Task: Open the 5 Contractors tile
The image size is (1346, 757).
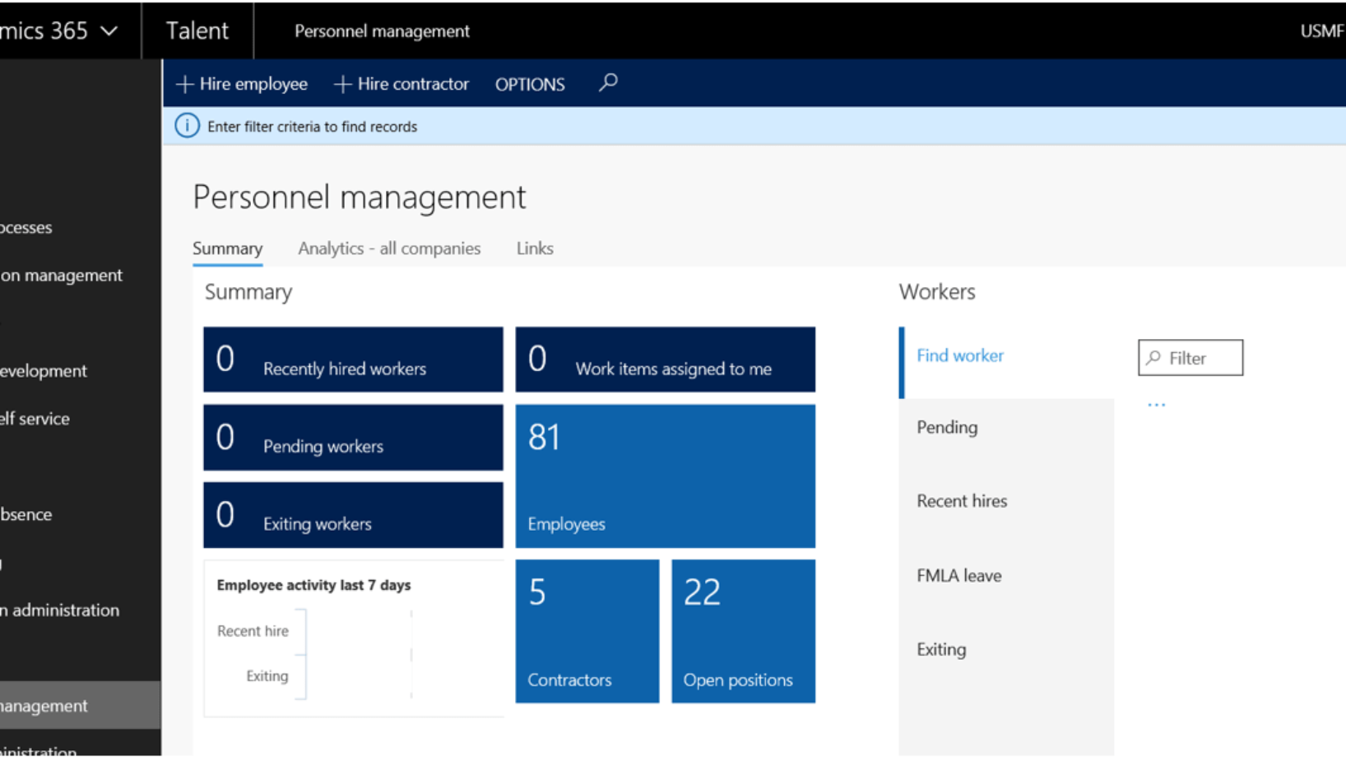Action: tap(587, 631)
